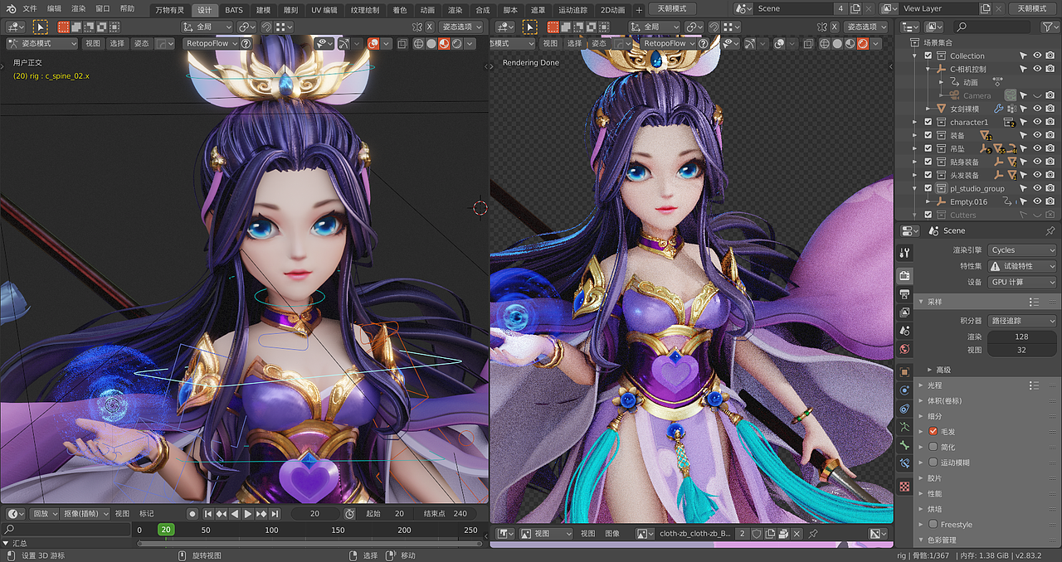This screenshot has height=562, width=1062.
Task: Open the 编辑 menu
Action: click(55, 8)
